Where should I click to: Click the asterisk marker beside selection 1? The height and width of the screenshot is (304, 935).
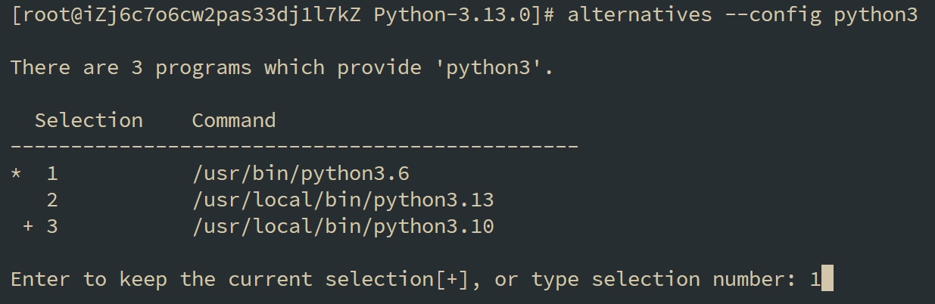[x=16, y=175]
